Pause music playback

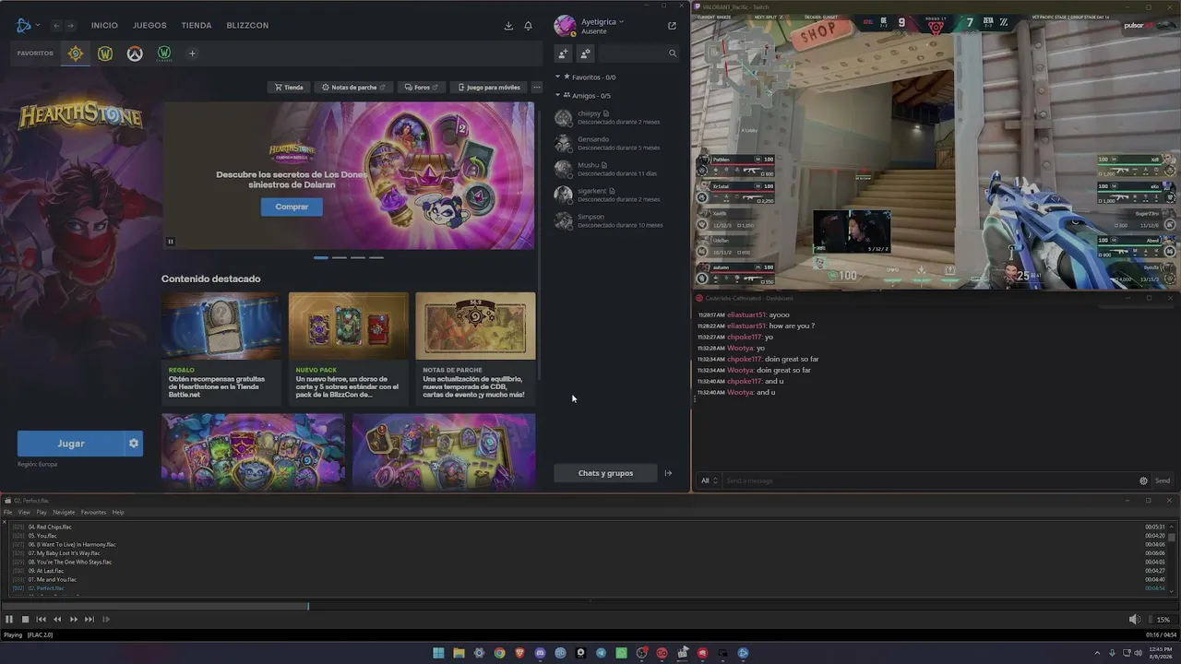[x=9, y=620]
